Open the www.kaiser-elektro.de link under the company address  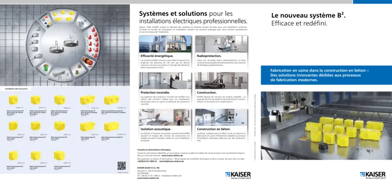148,178
